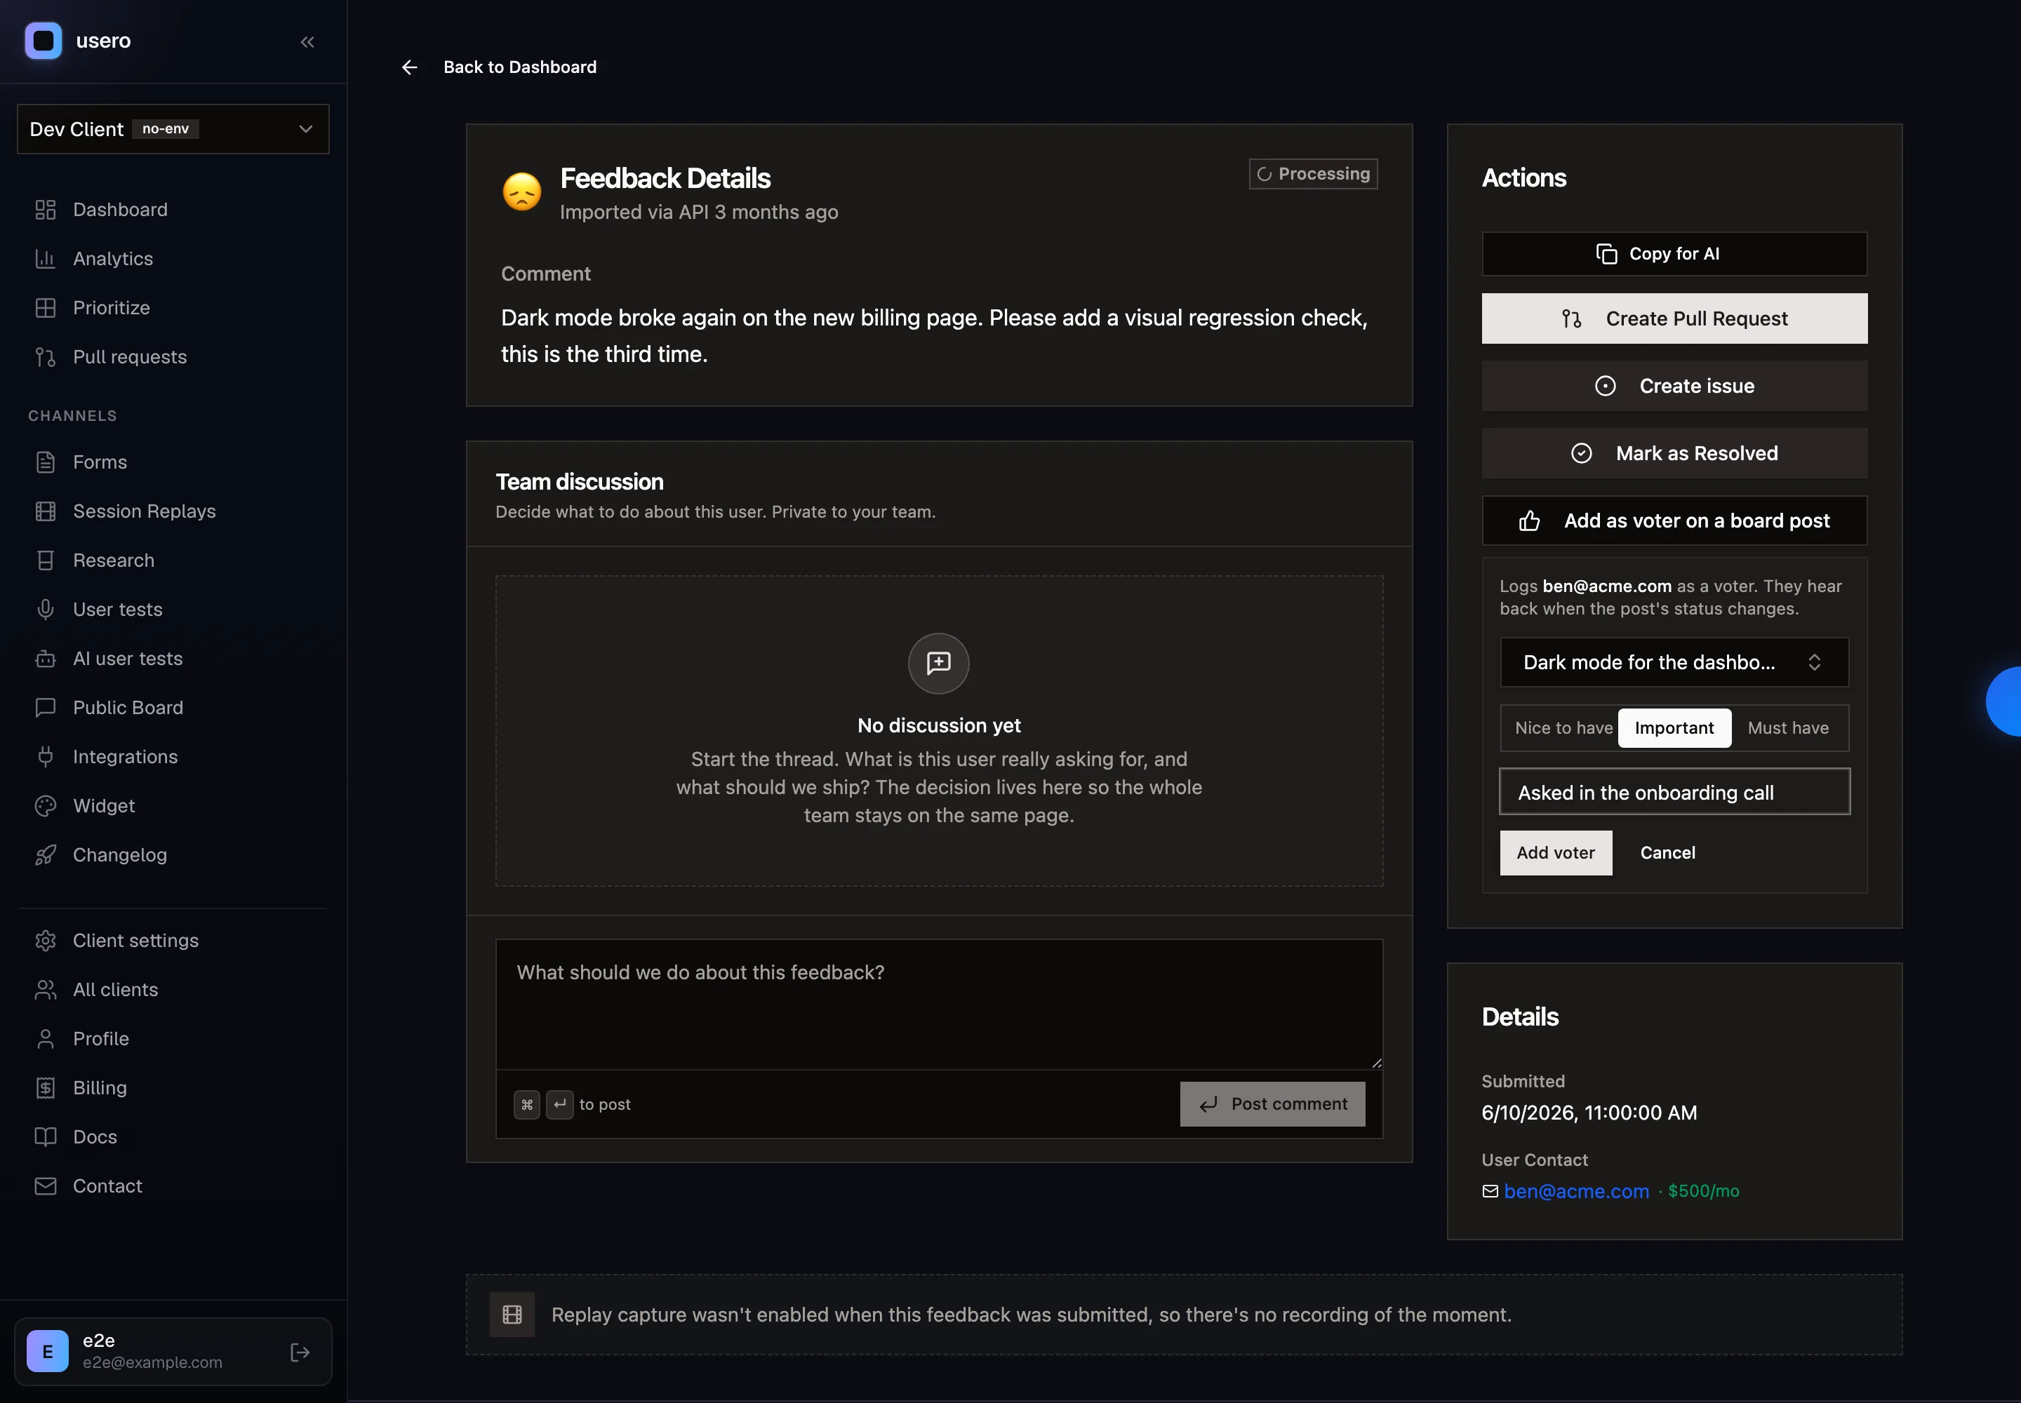The width and height of the screenshot is (2021, 1403).
Task: Click Add as voter on a board post
Action: [1674, 521]
